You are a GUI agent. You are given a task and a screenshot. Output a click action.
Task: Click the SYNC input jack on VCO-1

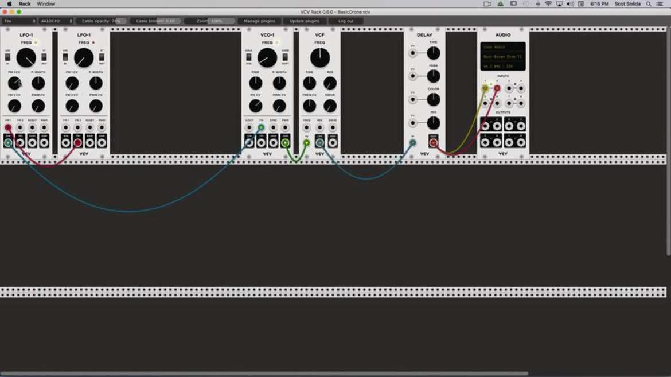(x=273, y=127)
